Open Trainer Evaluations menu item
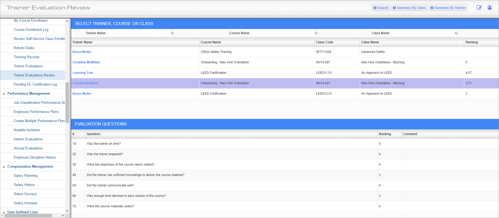 (x=28, y=66)
